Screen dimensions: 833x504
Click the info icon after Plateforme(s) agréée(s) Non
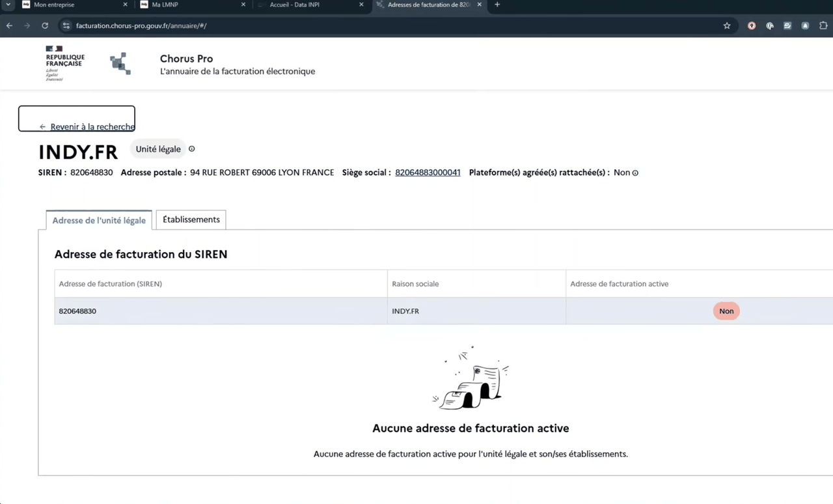(635, 173)
